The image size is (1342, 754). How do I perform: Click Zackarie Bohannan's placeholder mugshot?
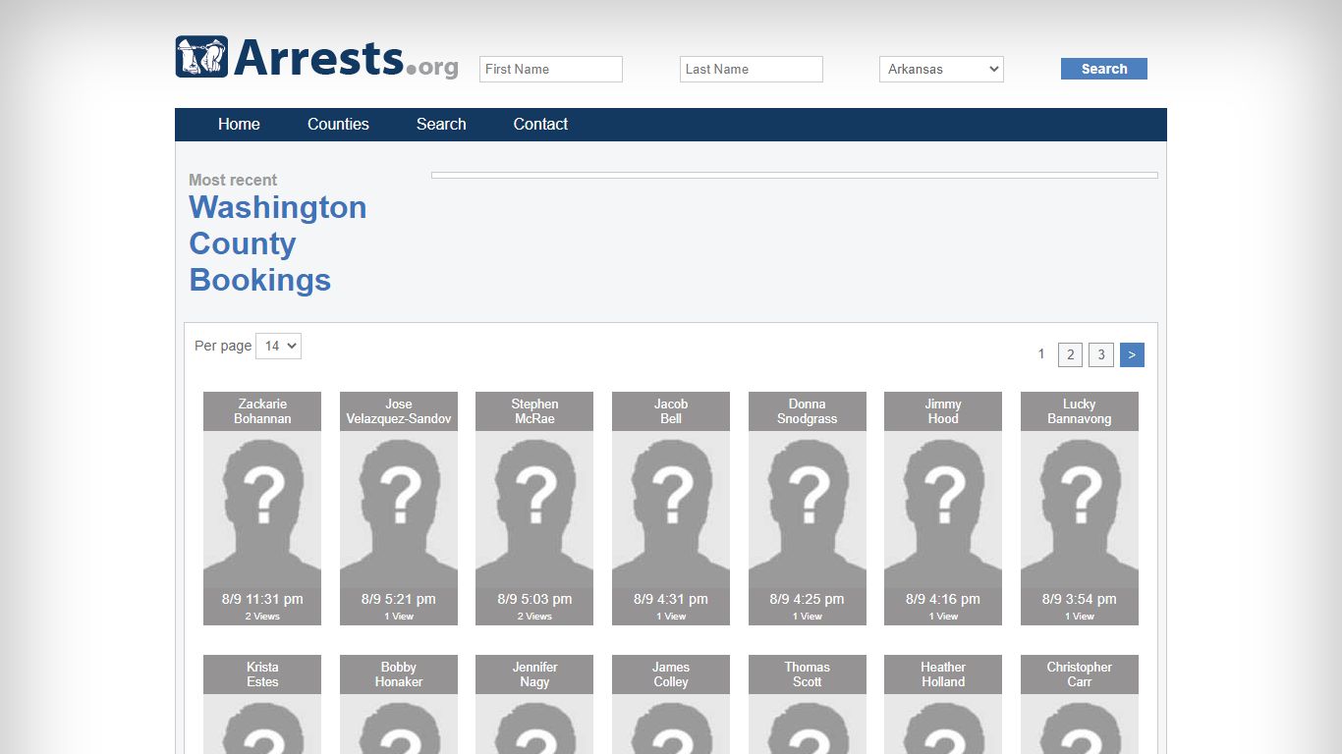coord(262,510)
